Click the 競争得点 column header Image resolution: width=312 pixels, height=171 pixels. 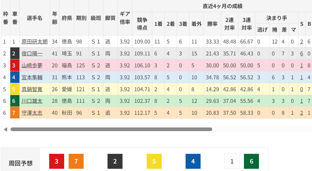(x=142, y=24)
